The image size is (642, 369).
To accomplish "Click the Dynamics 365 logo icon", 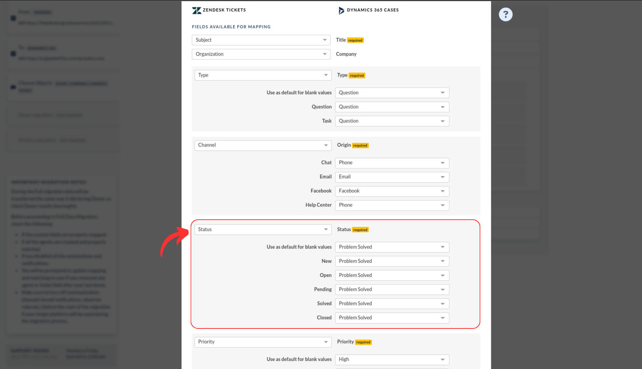I will [341, 10].
